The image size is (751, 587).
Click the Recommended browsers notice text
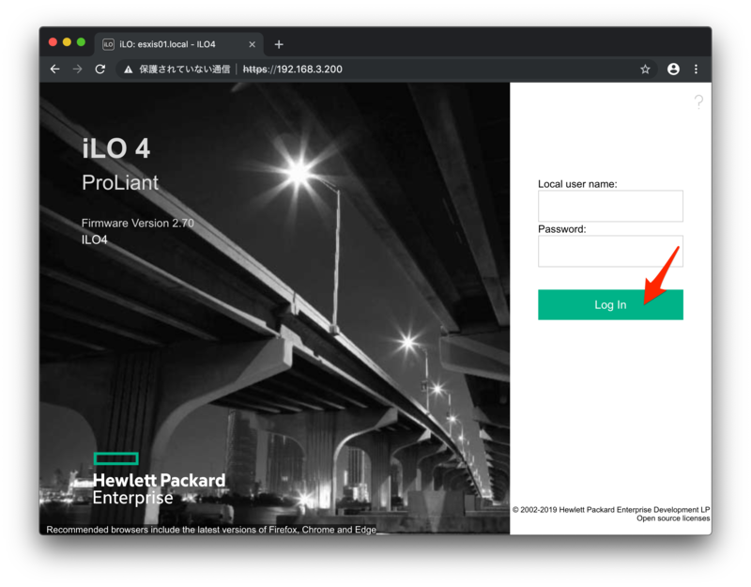[210, 530]
